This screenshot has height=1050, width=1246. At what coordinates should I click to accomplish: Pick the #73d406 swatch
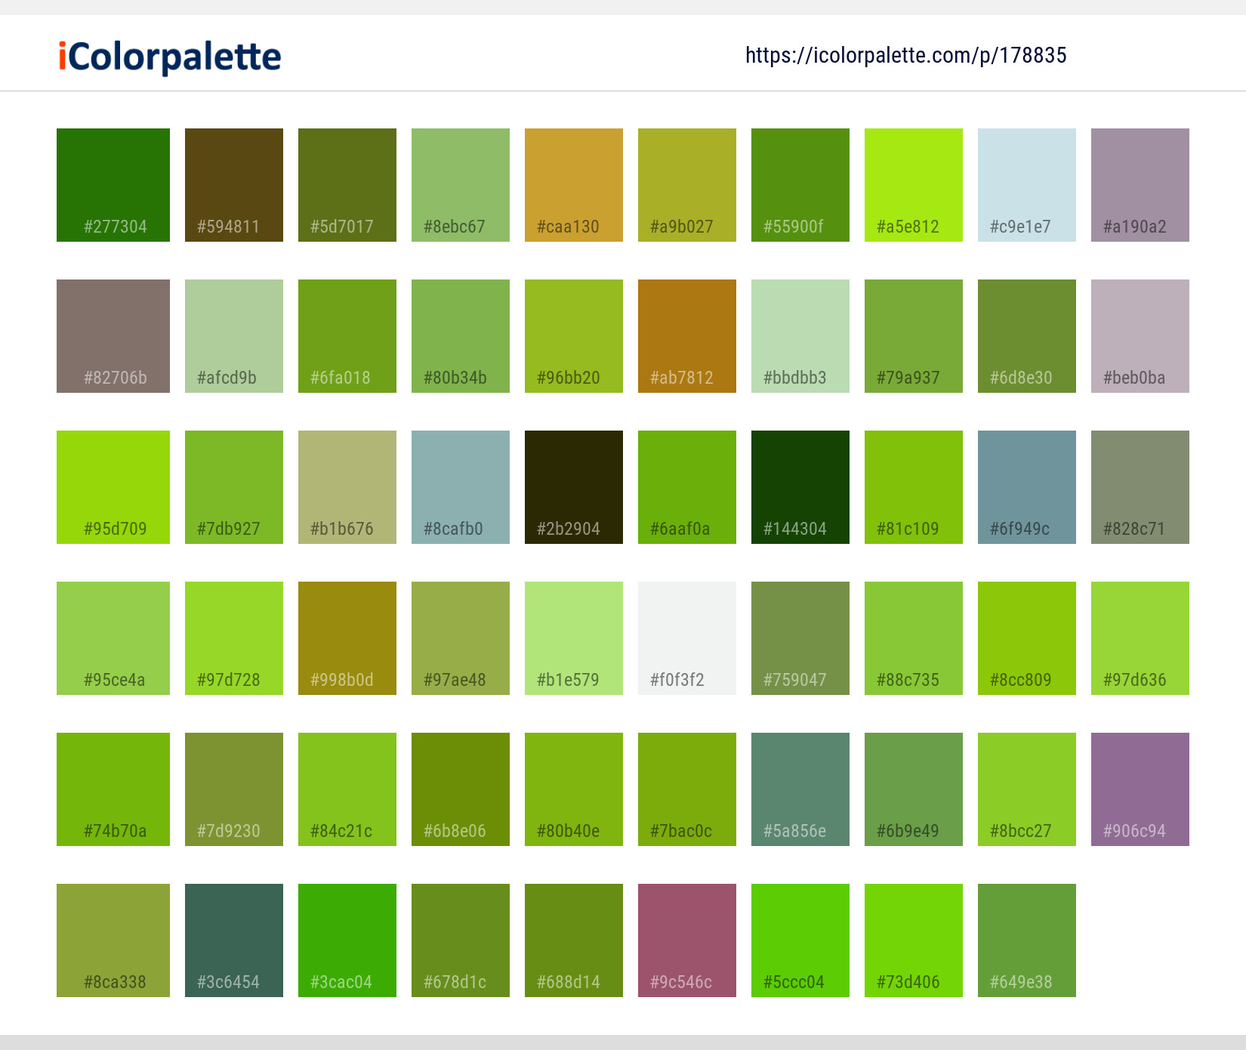(x=914, y=940)
